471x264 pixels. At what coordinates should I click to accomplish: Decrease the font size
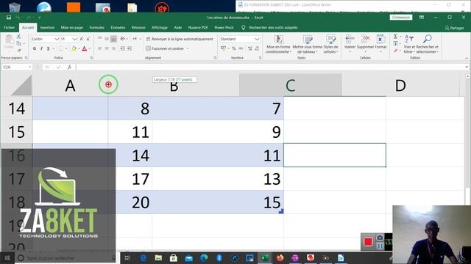pos(88,39)
